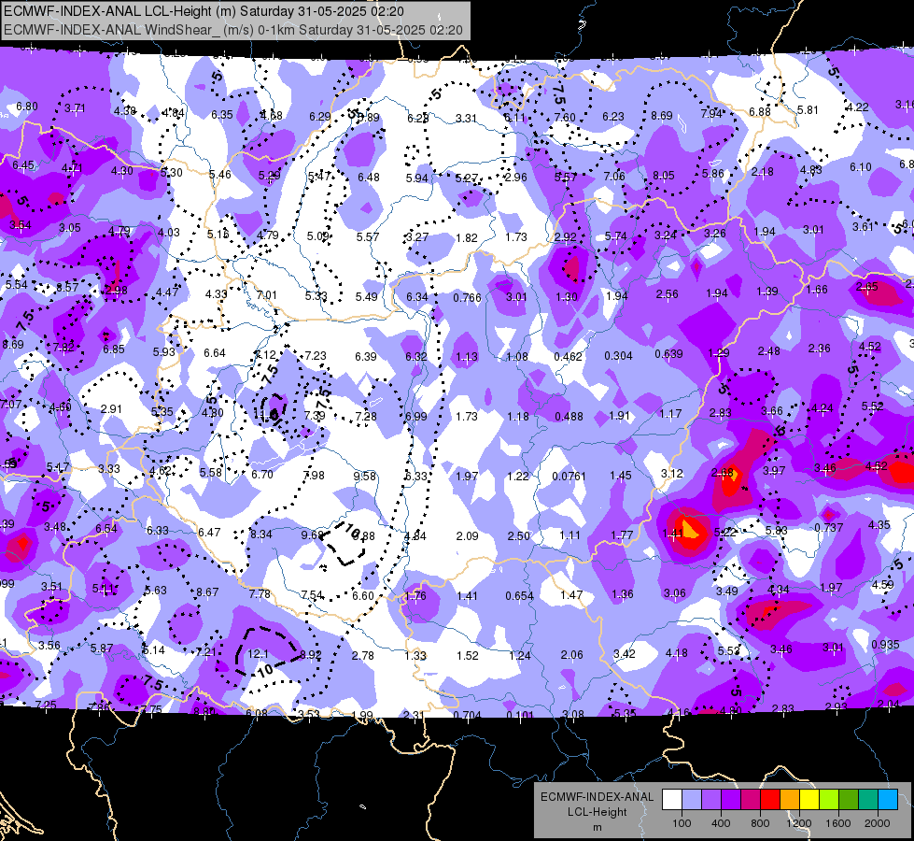Click the wind shear value 2.50
The height and width of the screenshot is (841, 914).
518,535
